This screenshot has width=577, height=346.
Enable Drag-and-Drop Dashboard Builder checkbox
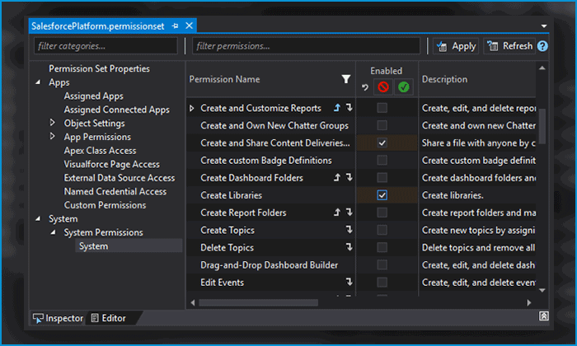382,265
